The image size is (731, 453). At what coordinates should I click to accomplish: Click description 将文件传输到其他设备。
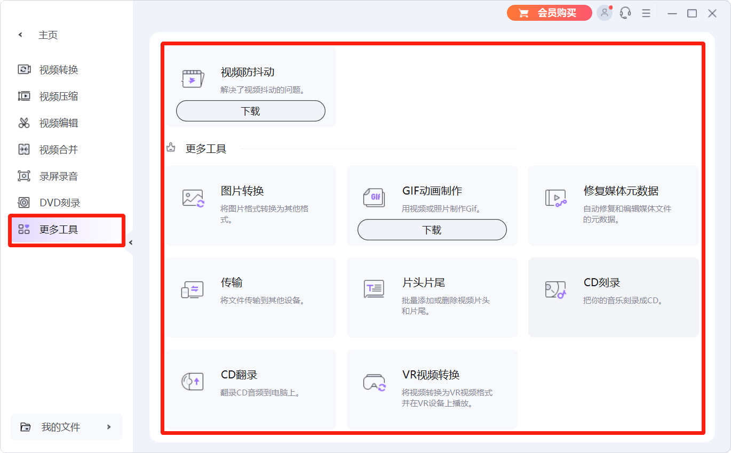coord(264,301)
